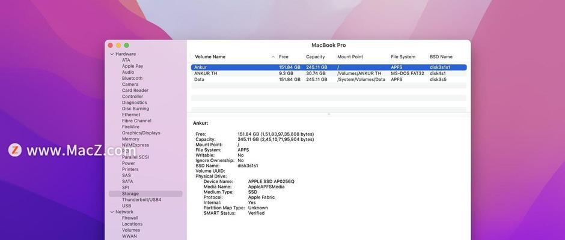
Task: Open Firewall under Network
Action: (130, 218)
